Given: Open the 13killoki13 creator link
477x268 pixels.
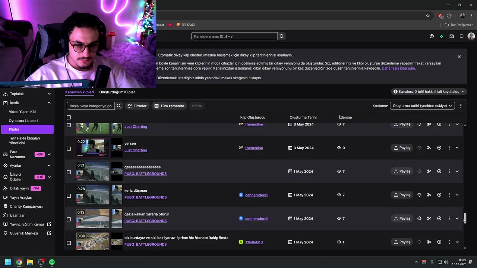Looking at the screenshot, I should coord(254,242).
